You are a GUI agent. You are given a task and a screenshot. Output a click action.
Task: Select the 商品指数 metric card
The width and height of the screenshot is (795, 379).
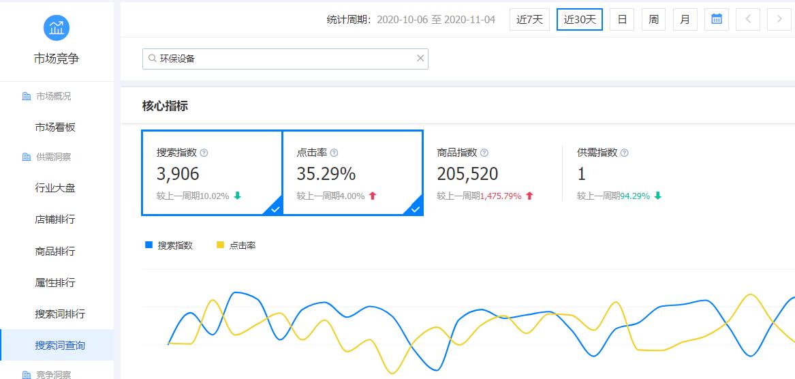pyautogui.click(x=490, y=173)
